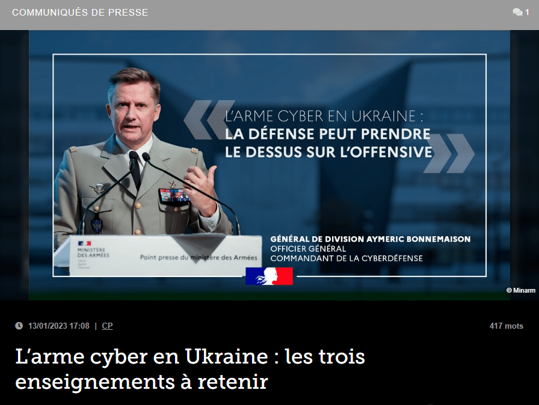Select the 13/01/2023 17:08 publication date
Image resolution: width=539 pixels, height=405 pixels.
pos(59,326)
